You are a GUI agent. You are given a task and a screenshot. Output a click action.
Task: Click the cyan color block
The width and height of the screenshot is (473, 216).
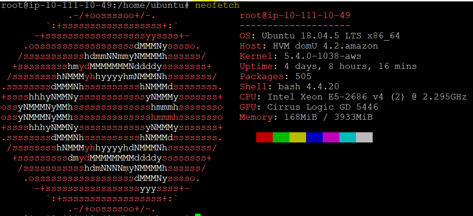(348, 137)
